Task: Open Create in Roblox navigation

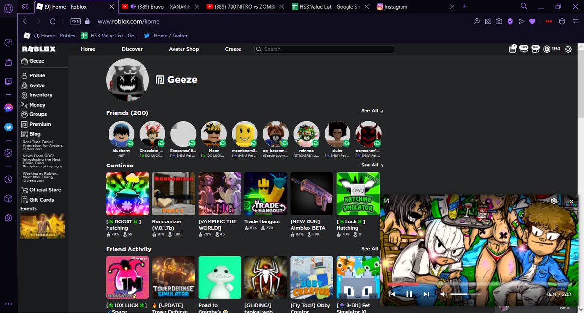Action: (233, 49)
